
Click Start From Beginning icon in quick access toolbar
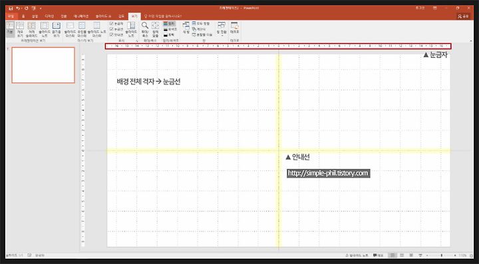coord(34,8)
